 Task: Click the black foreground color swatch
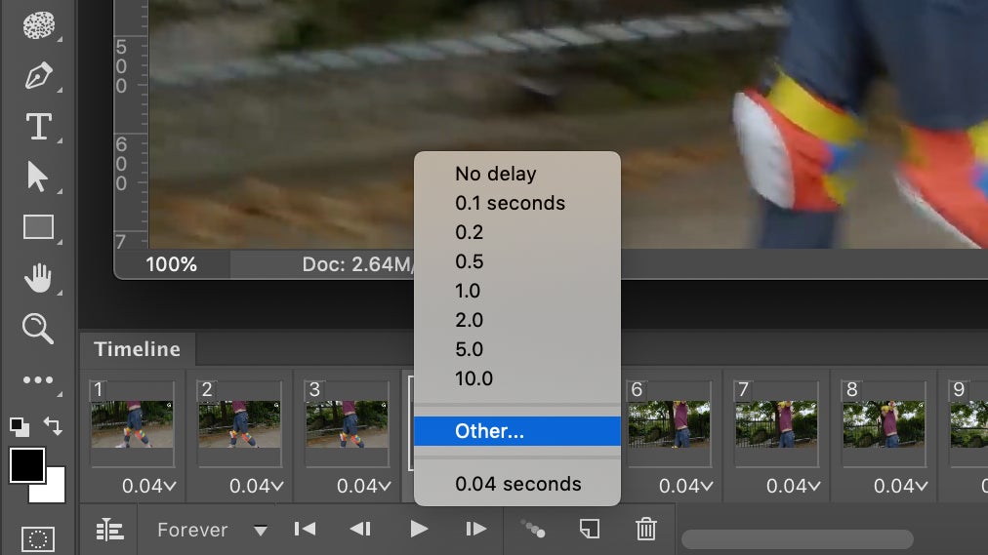(26, 465)
